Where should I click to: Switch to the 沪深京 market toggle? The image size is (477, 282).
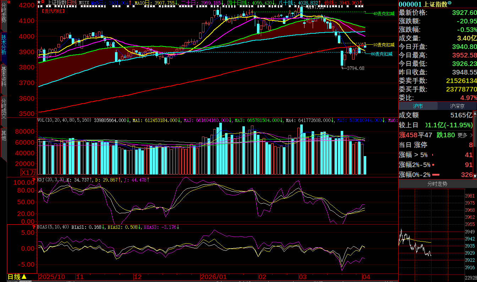click(x=457, y=106)
